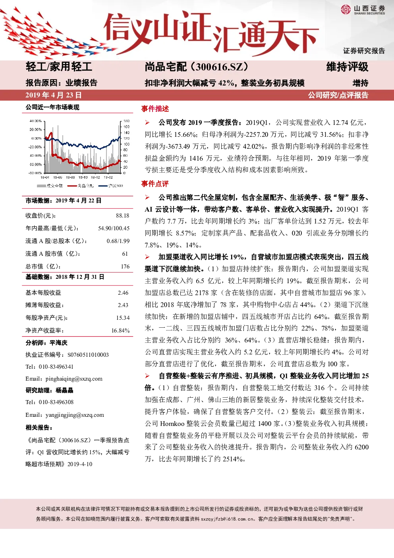
Task: Click the heading 事件描述
Action: click(x=155, y=109)
